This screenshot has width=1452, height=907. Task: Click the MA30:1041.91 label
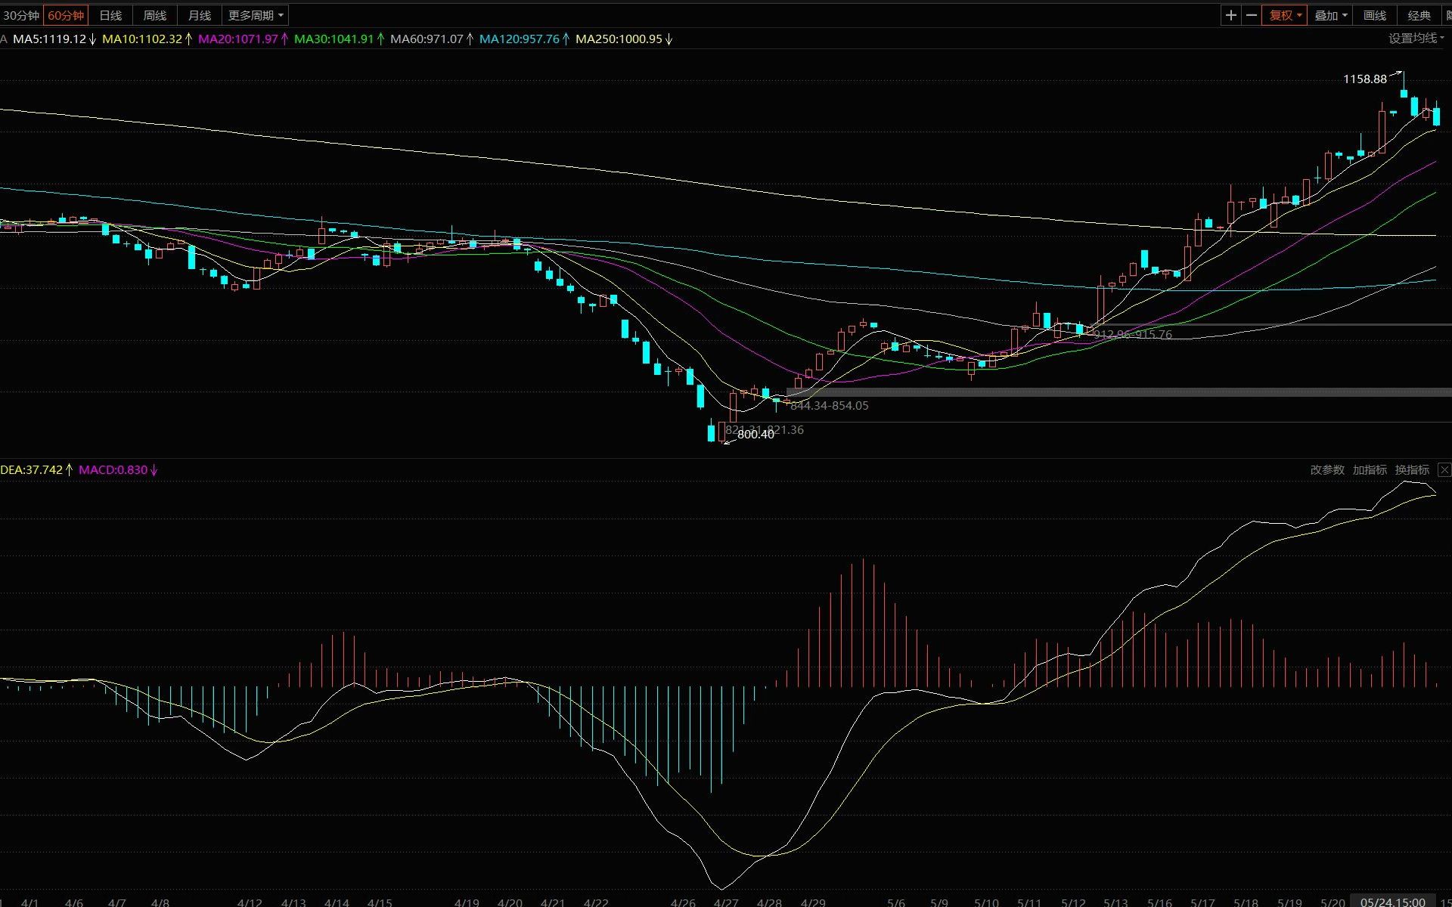click(x=340, y=39)
